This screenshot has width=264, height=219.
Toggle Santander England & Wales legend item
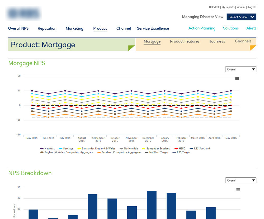tap(96, 149)
